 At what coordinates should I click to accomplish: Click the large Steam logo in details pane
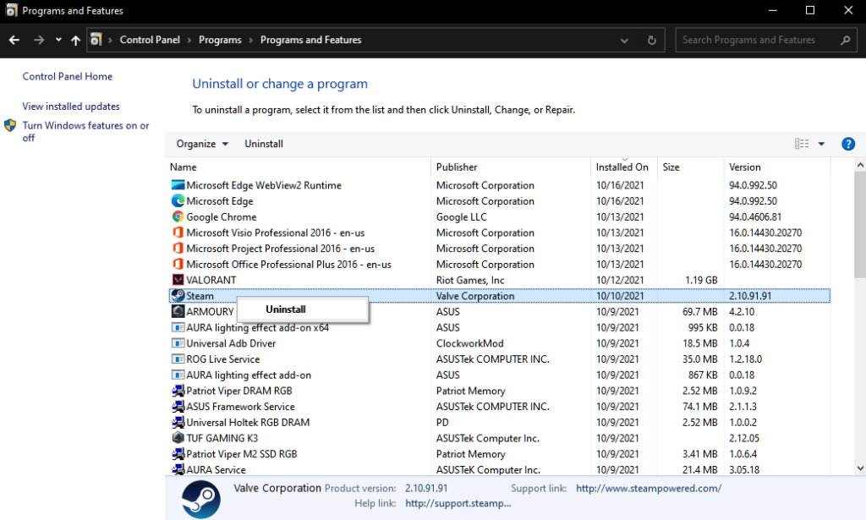pos(201,499)
